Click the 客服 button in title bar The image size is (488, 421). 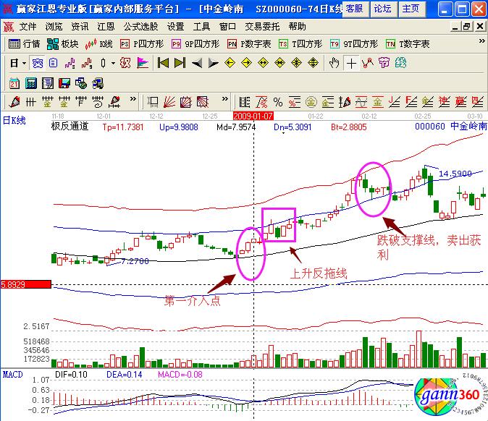353,9
